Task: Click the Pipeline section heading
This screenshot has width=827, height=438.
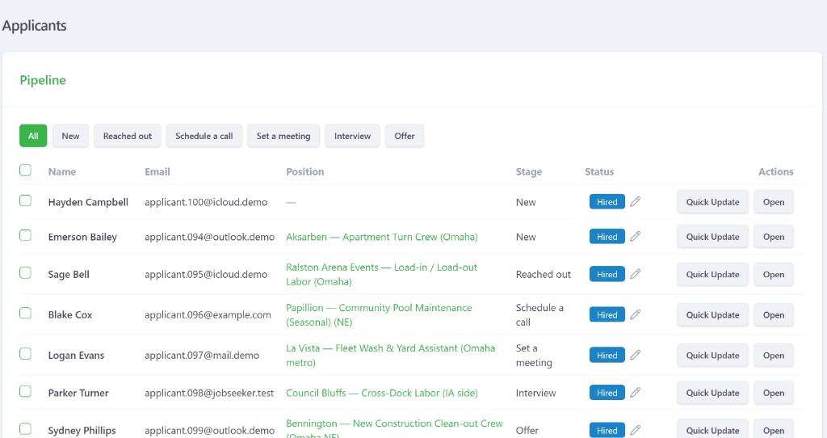Action: [x=43, y=80]
